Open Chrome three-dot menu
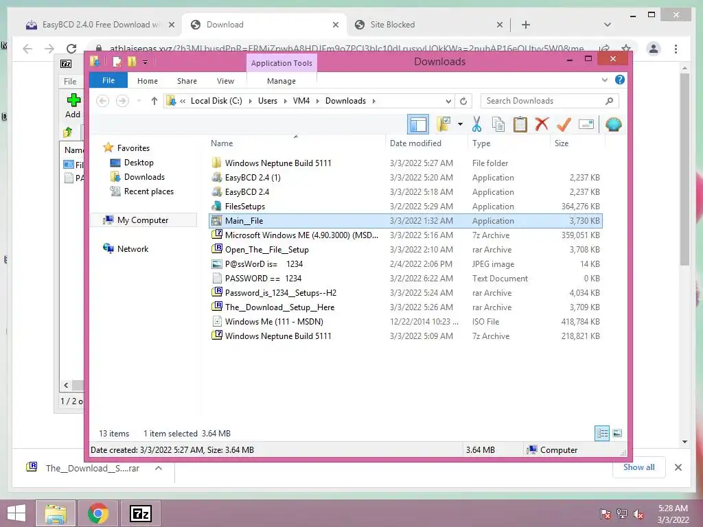 click(676, 49)
